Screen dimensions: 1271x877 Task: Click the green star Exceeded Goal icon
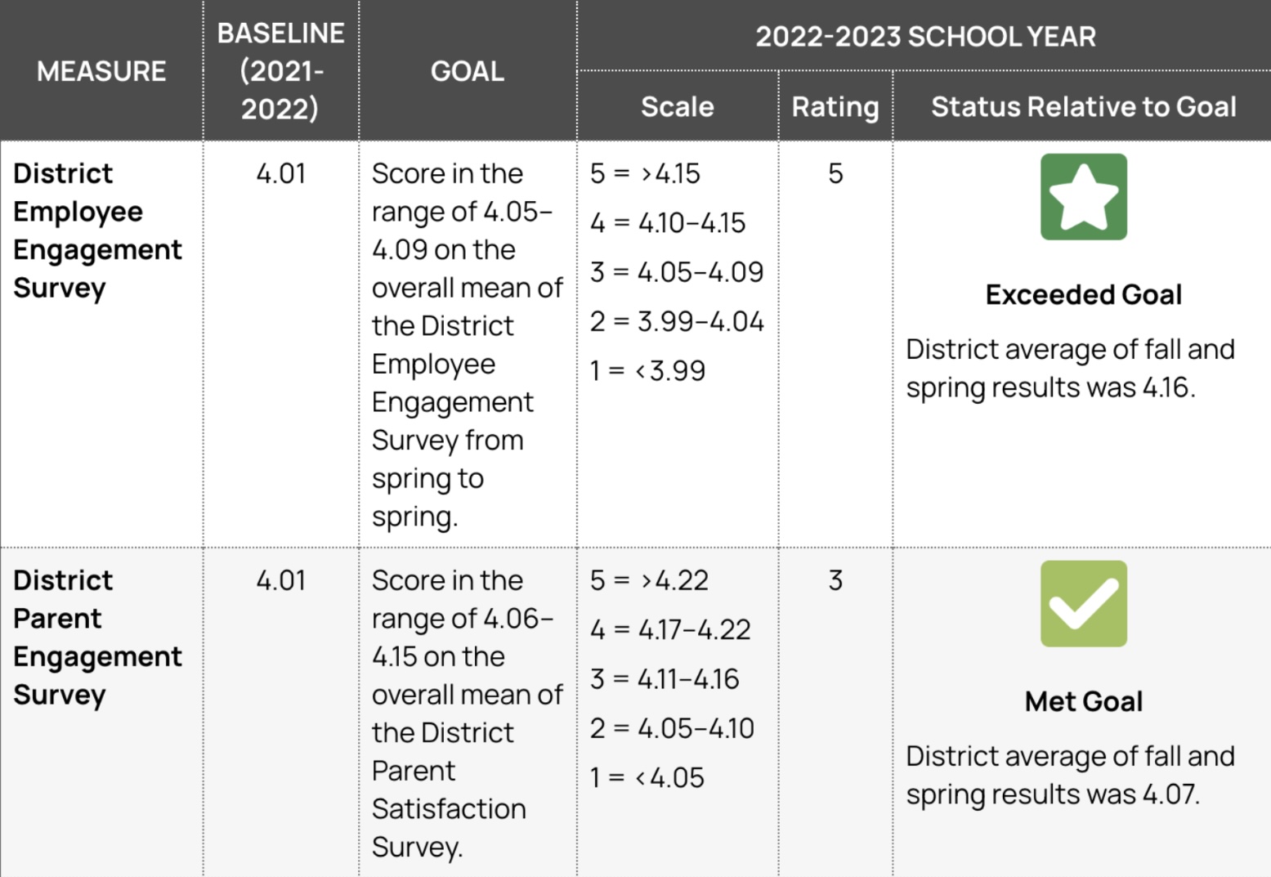tap(1083, 197)
